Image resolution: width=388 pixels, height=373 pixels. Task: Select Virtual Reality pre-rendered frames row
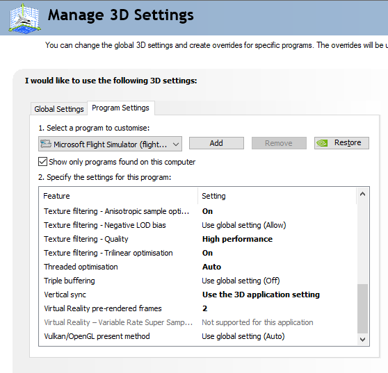[198, 308]
